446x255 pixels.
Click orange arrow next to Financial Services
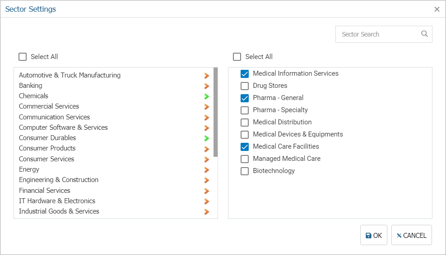pyautogui.click(x=207, y=191)
